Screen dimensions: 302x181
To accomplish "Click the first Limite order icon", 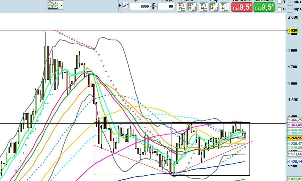I will point(181,7).
